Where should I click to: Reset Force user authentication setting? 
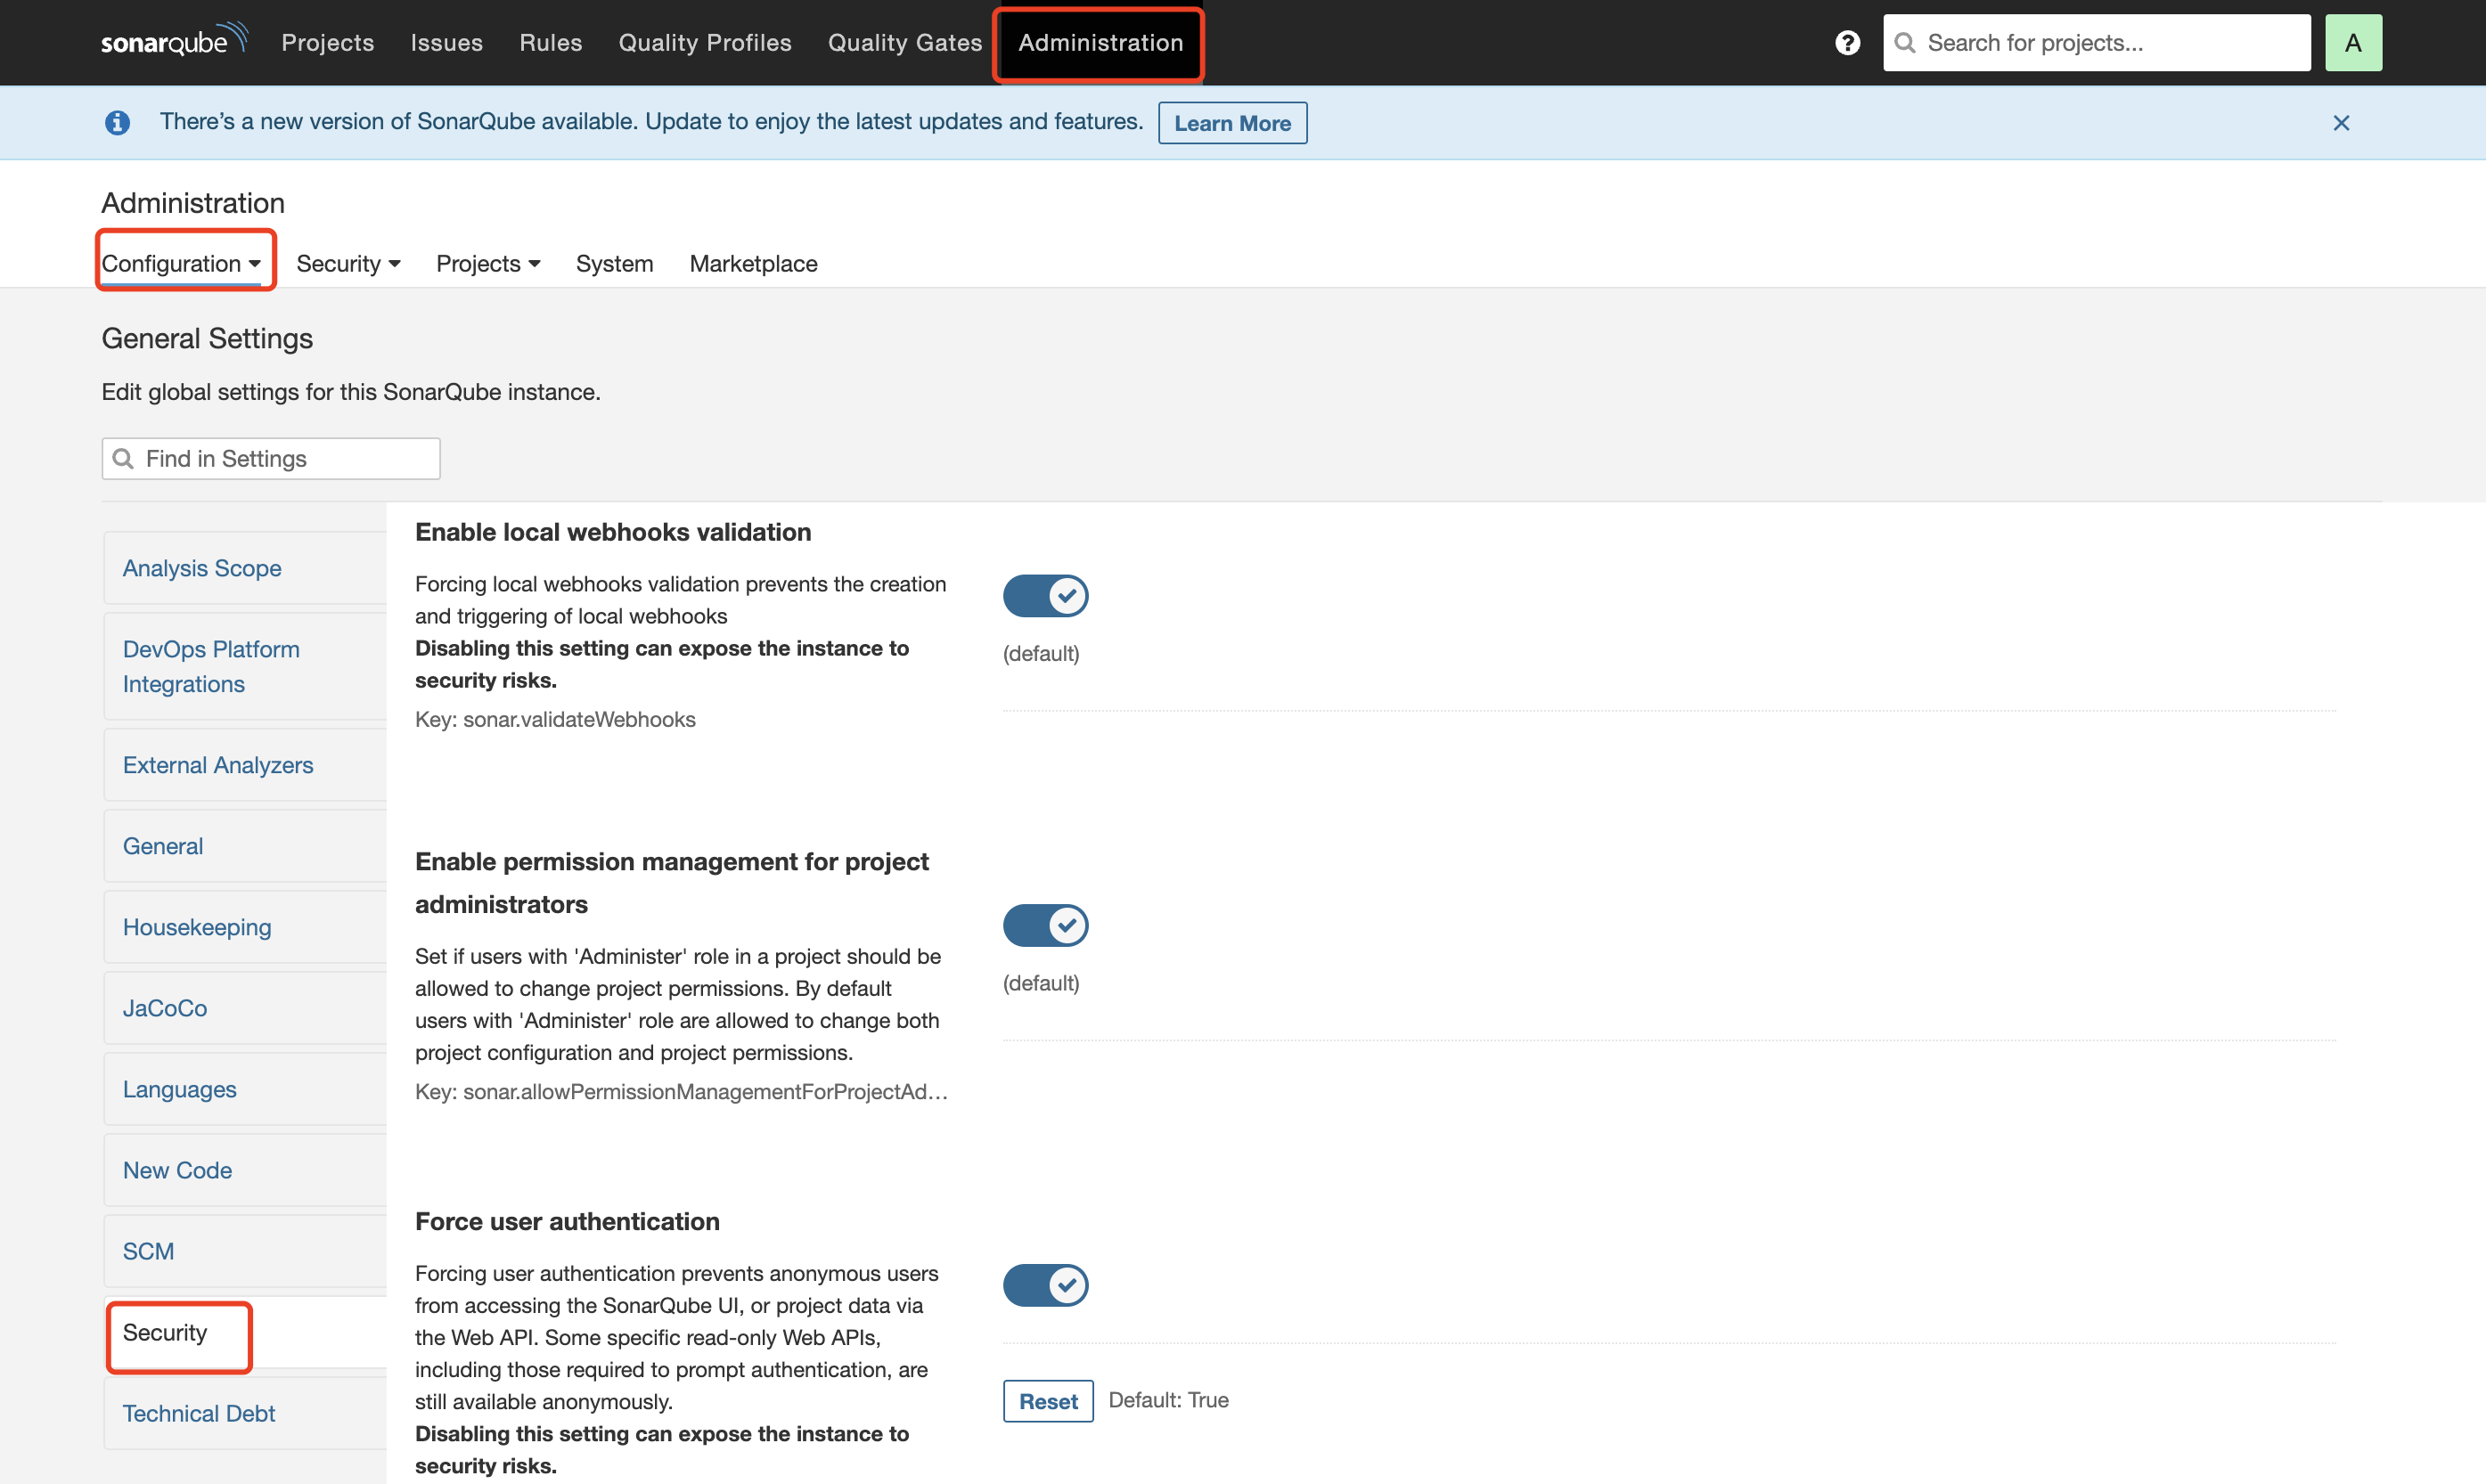(x=1047, y=1401)
